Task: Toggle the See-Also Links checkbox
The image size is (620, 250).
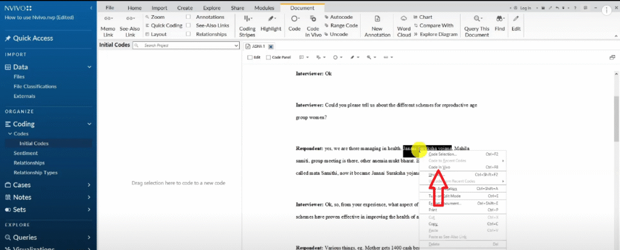Action: click(188, 25)
